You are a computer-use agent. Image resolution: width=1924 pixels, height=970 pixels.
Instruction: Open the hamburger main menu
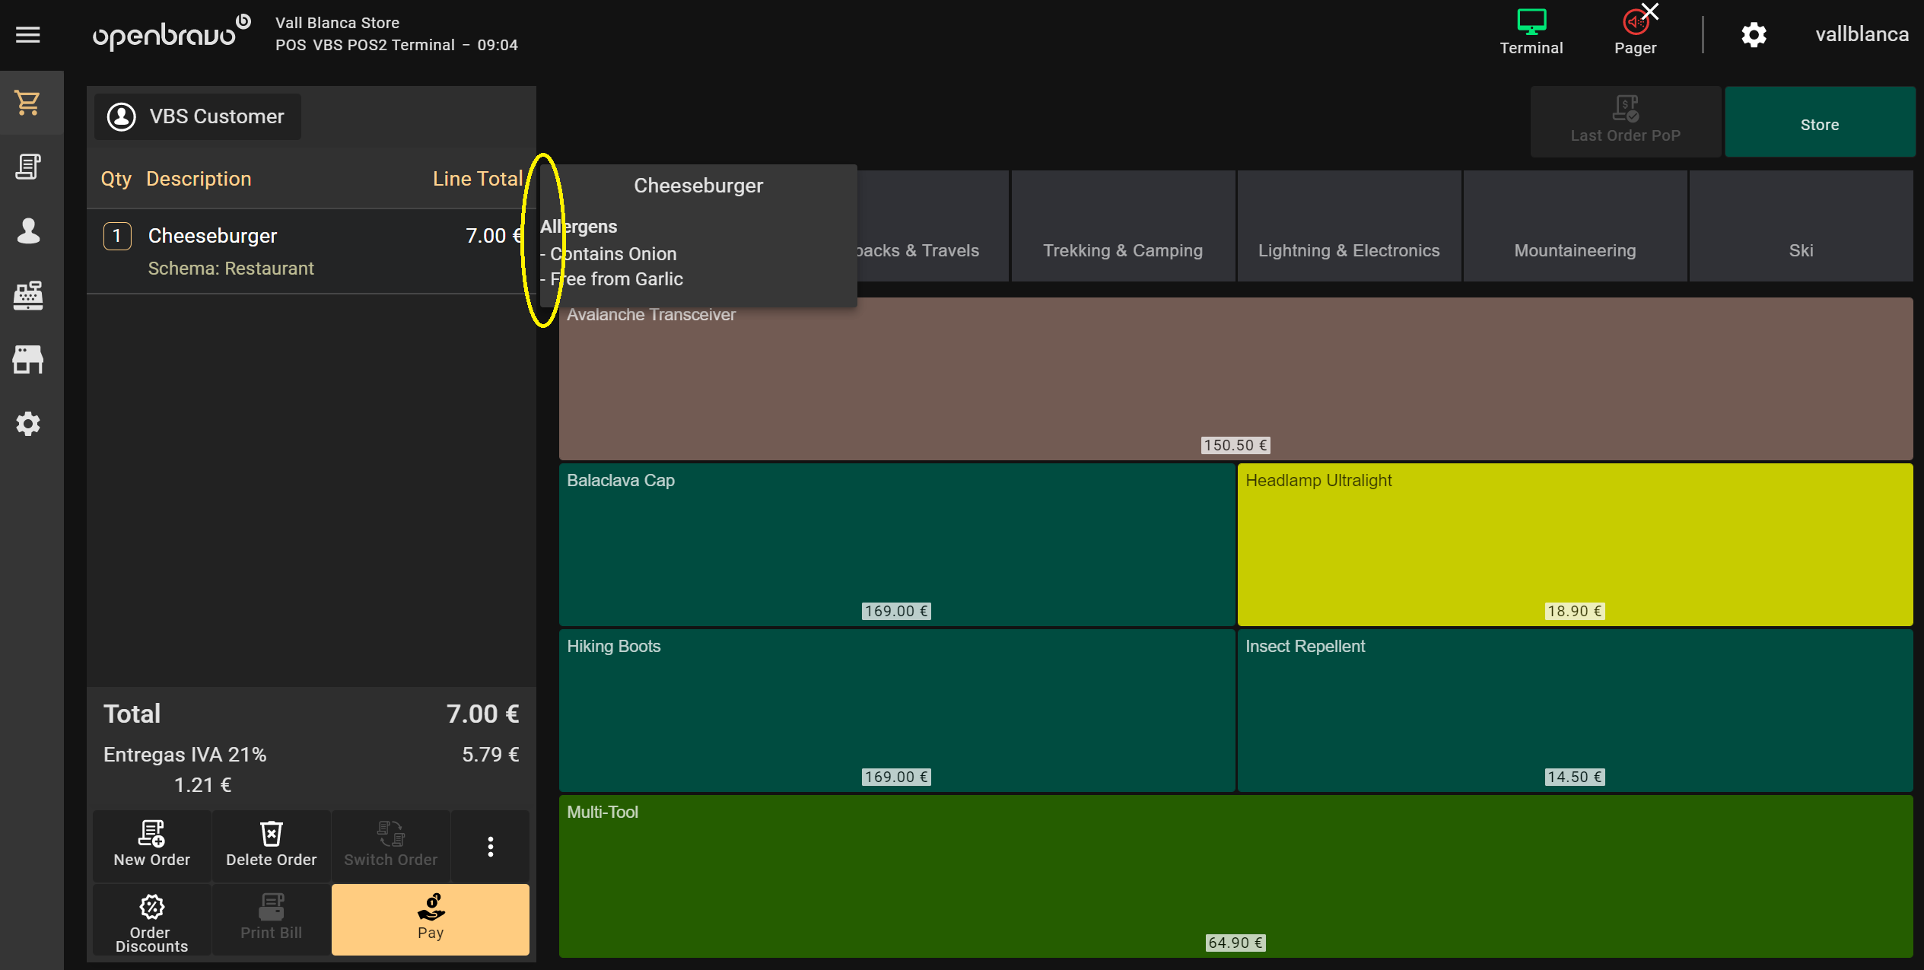tap(28, 34)
